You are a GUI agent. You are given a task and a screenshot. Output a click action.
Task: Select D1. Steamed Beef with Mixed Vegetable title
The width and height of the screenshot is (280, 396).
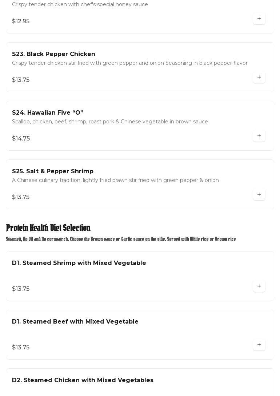tap(75, 322)
